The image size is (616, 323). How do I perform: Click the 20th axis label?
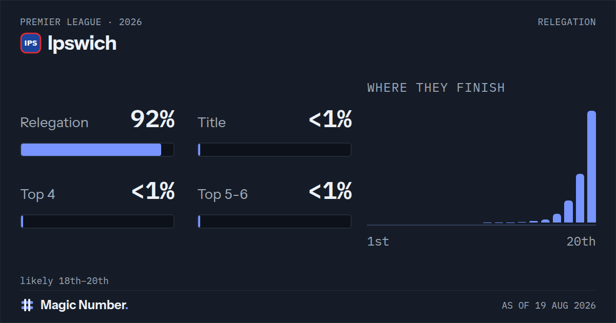pos(581,241)
